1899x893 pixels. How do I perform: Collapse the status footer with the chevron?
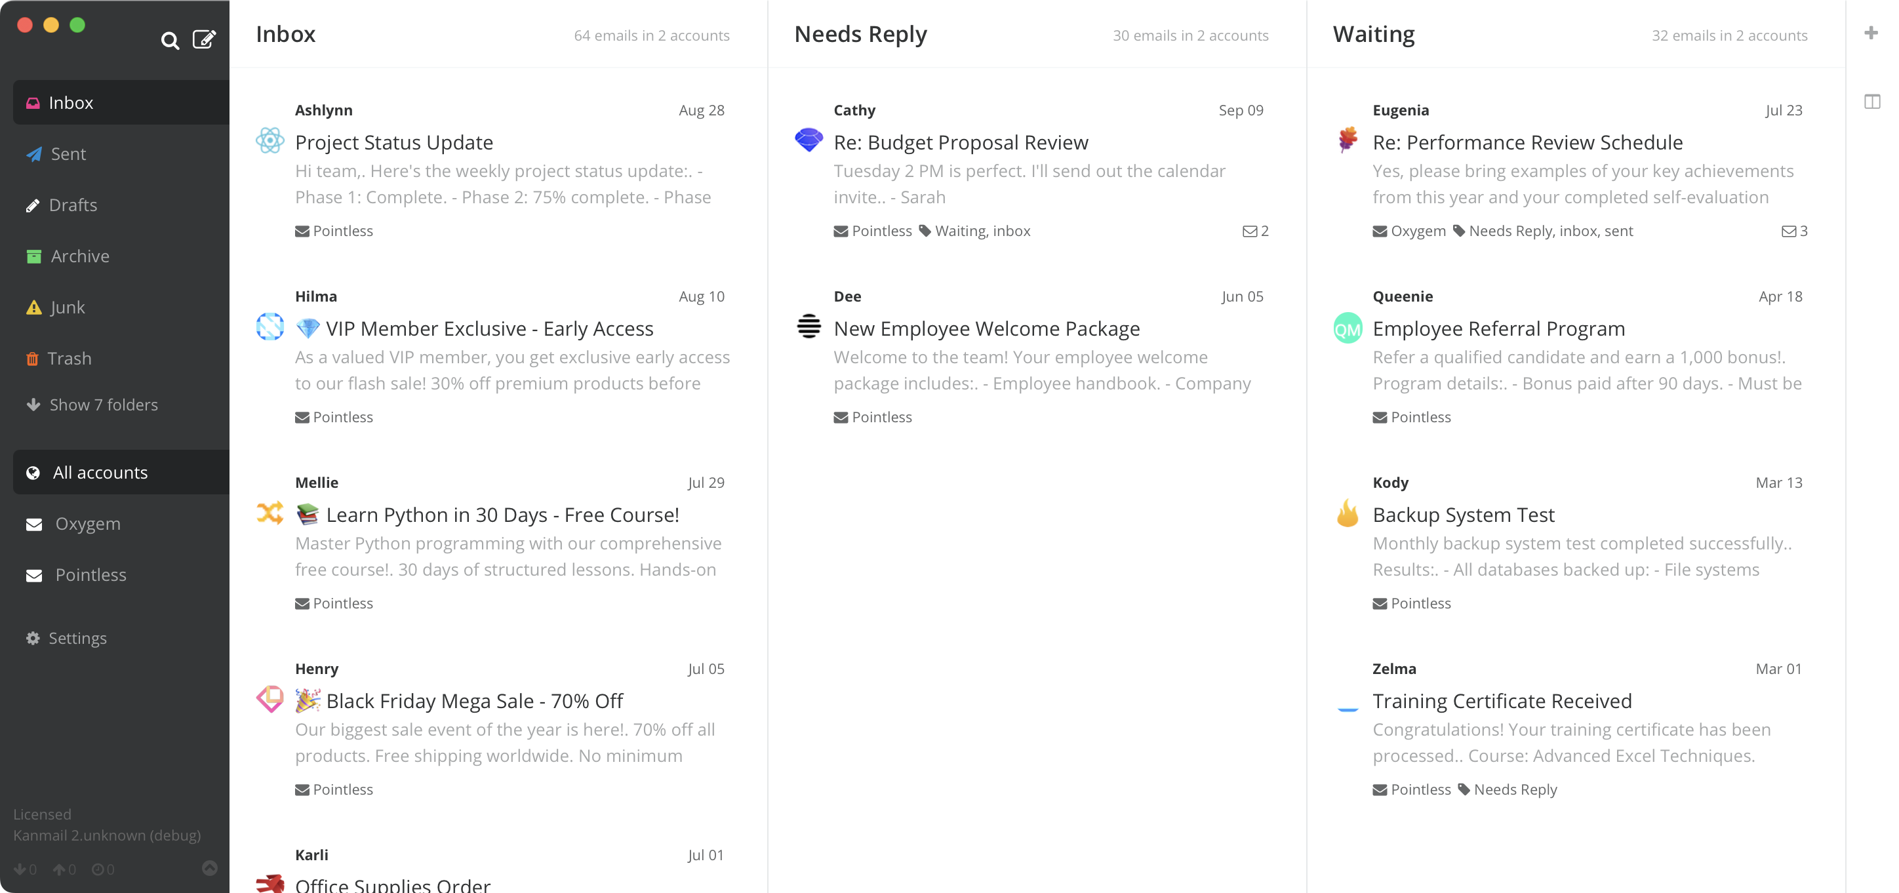click(209, 868)
